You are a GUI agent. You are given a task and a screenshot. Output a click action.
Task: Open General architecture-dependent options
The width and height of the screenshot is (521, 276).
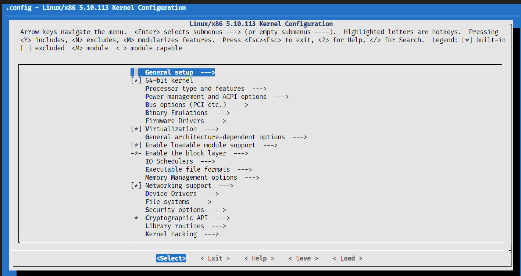pos(215,137)
